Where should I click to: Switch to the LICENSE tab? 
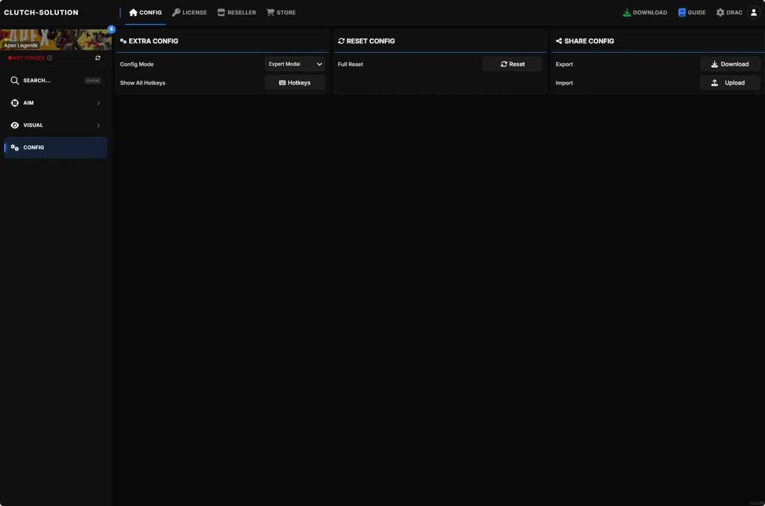coord(189,12)
